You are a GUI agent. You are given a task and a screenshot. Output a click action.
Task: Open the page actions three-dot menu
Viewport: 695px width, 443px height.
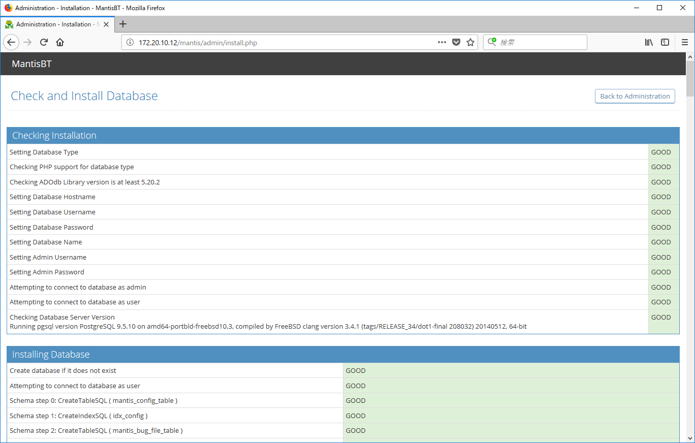pyautogui.click(x=442, y=42)
